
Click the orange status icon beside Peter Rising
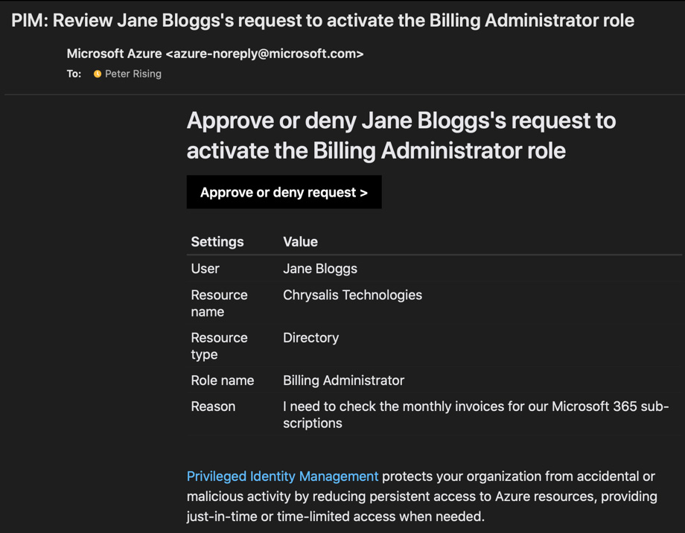(98, 74)
